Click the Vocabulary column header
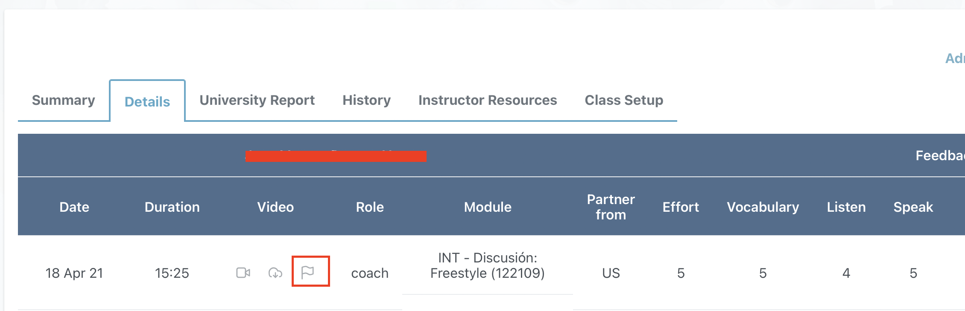The width and height of the screenshot is (965, 311). (x=763, y=207)
